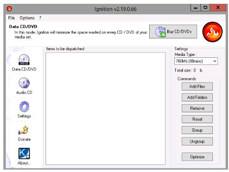Maximize the Ignition window
The image size is (229, 172).
[205, 8]
